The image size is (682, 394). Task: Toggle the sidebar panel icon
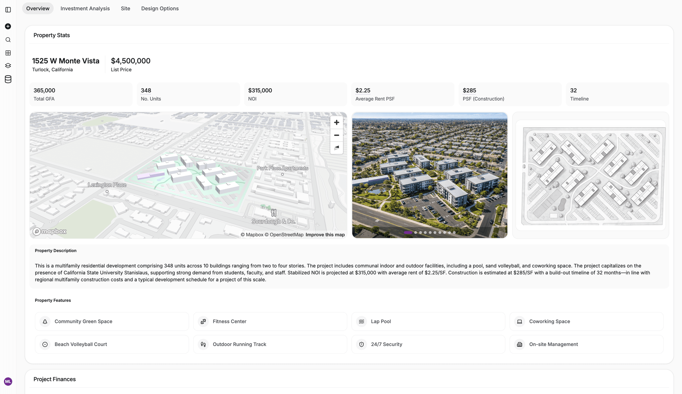pos(8,10)
